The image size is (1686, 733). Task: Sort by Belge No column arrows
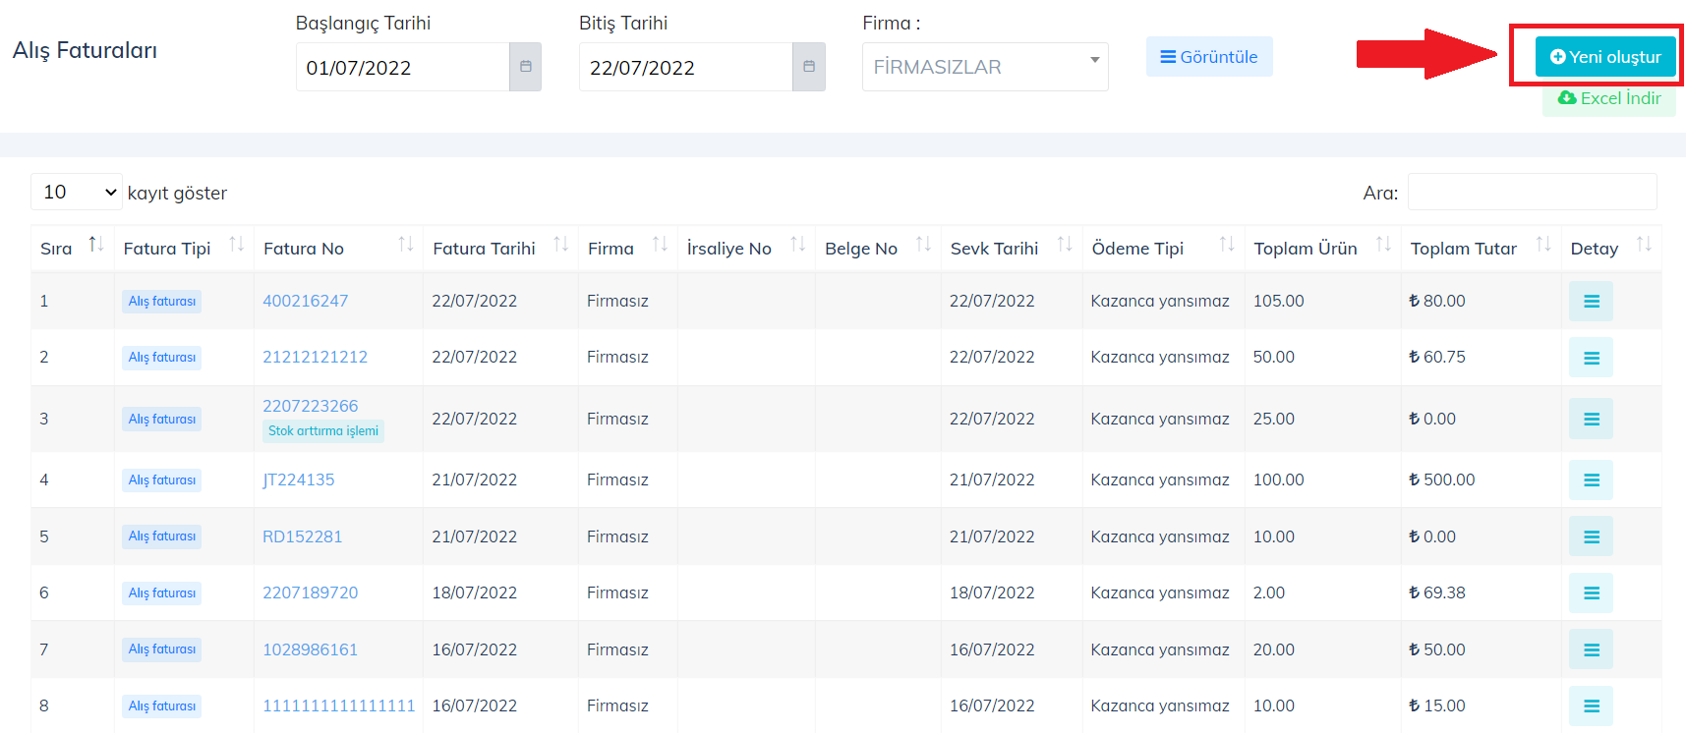923,244
